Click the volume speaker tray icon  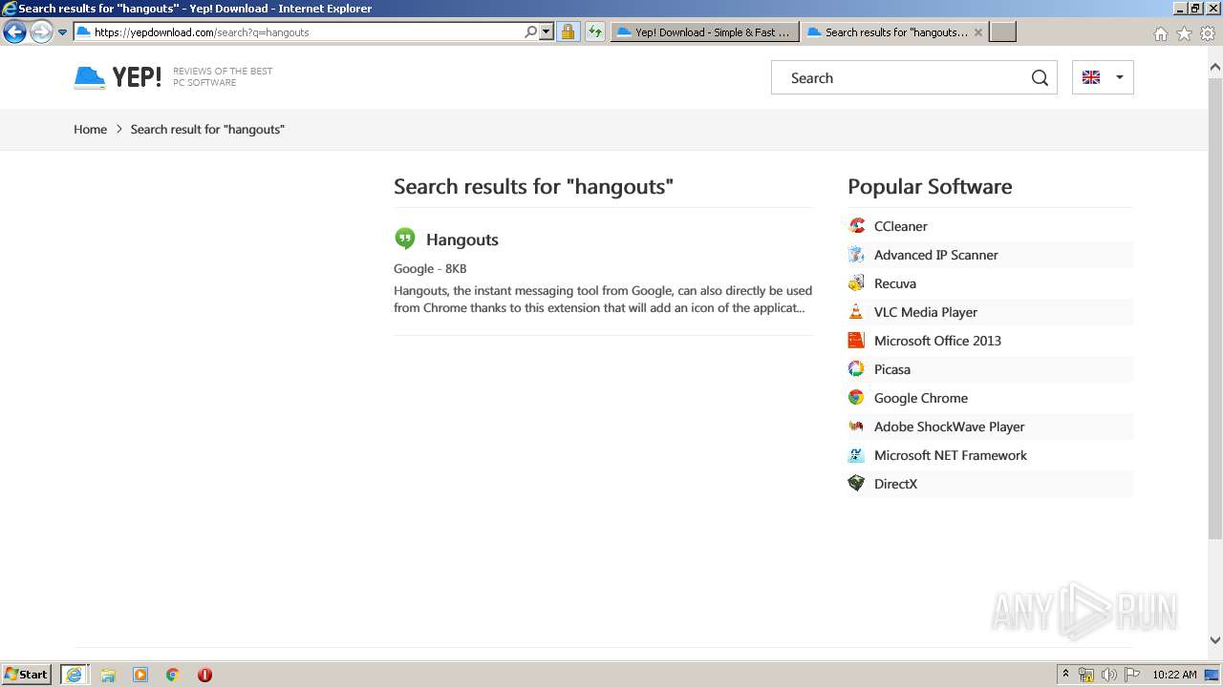1109,675
